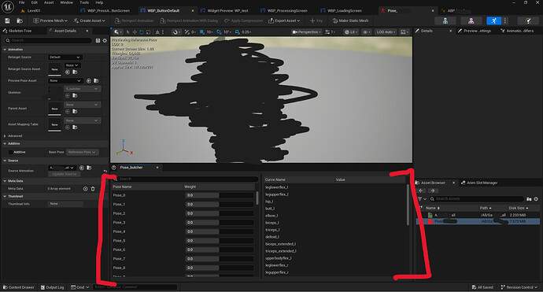543x292 pixels.
Task: Open Asset Browser view settings gear
Action: coord(536,199)
